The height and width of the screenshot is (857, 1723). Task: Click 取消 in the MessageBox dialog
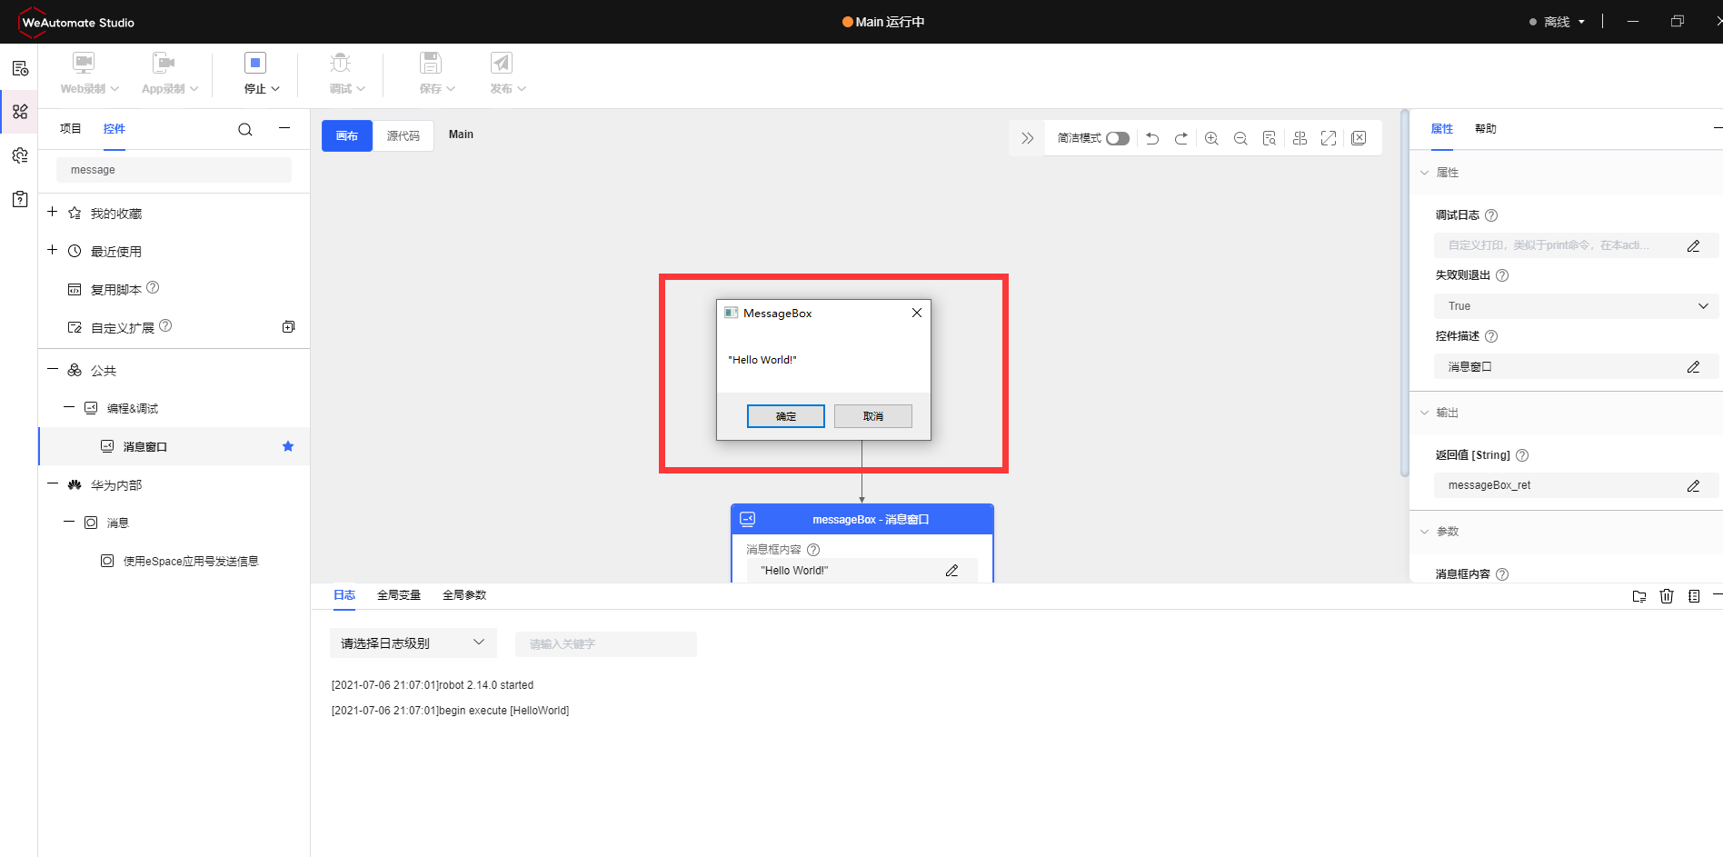coord(873,416)
